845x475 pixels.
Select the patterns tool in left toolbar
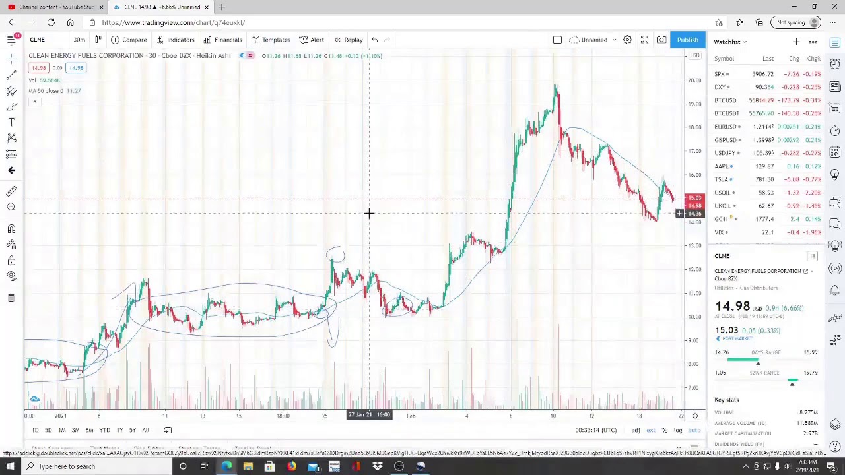11,138
